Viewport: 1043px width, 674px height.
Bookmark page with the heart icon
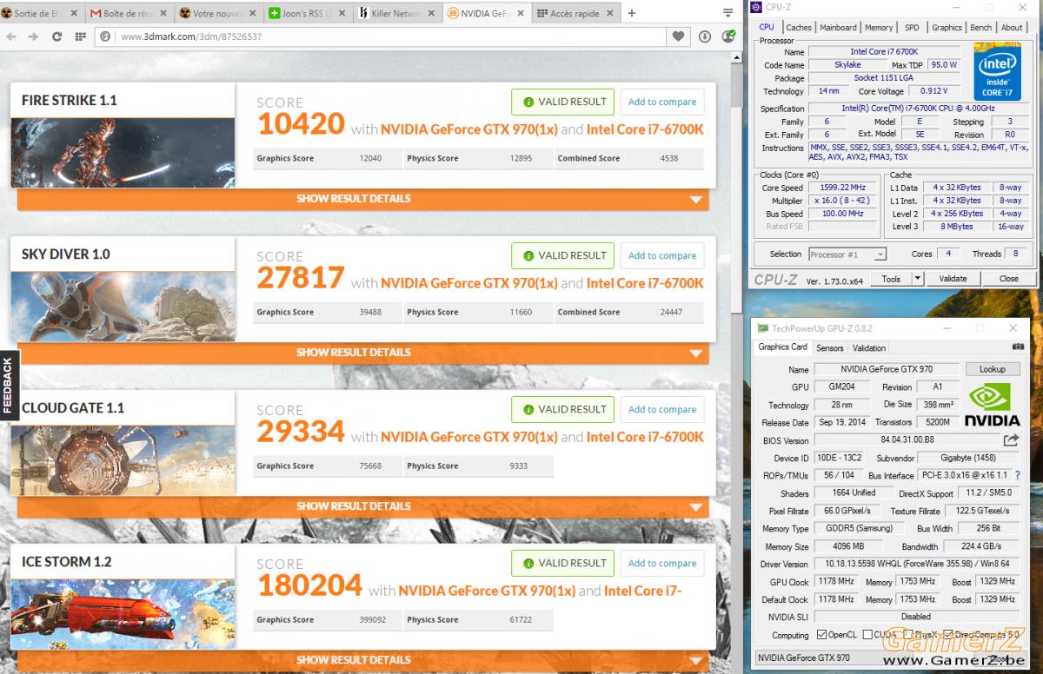[x=678, y=36]
